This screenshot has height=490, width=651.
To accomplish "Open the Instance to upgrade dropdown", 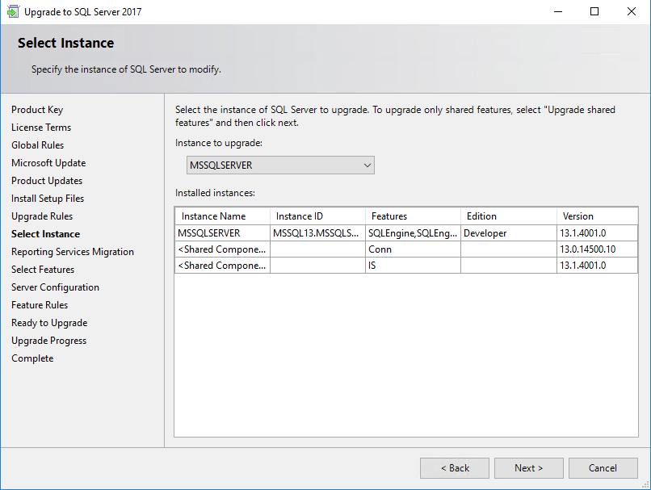I will pos(280,165).
